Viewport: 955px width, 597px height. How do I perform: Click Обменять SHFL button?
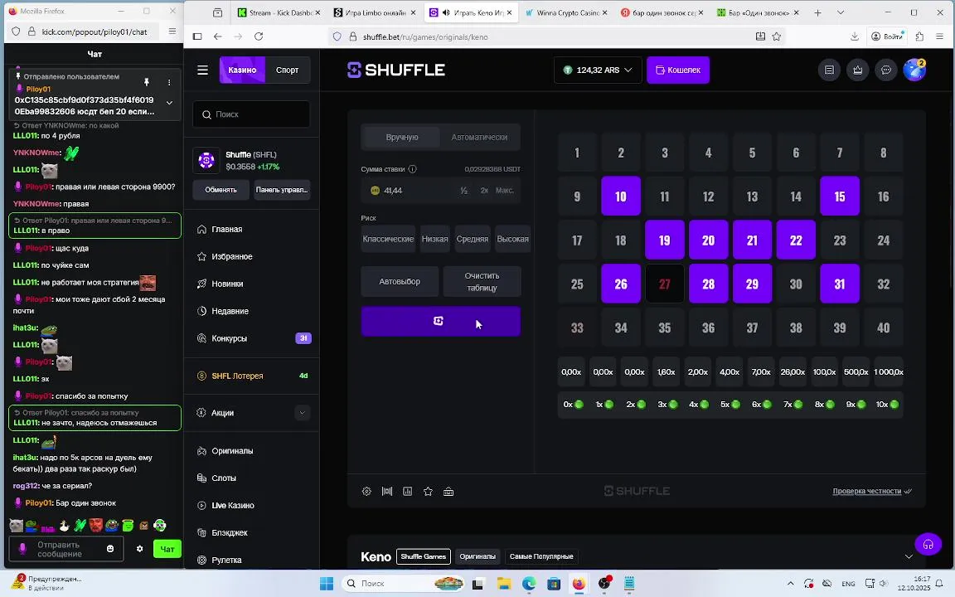tap(221, 190)
